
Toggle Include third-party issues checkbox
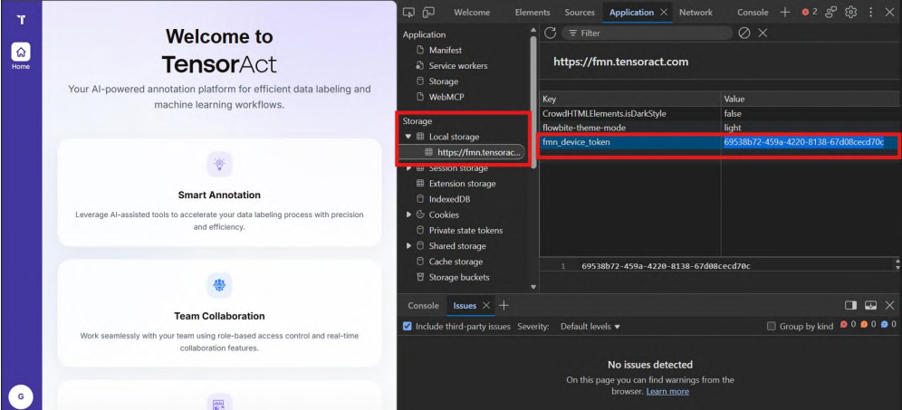click(408, 326)
